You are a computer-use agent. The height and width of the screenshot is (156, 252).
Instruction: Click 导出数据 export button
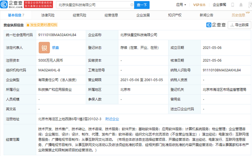coord(239,25)
